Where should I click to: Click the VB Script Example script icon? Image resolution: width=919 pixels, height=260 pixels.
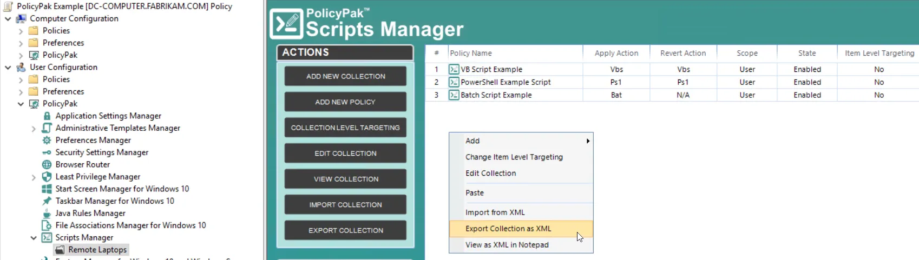pos(454,69)
